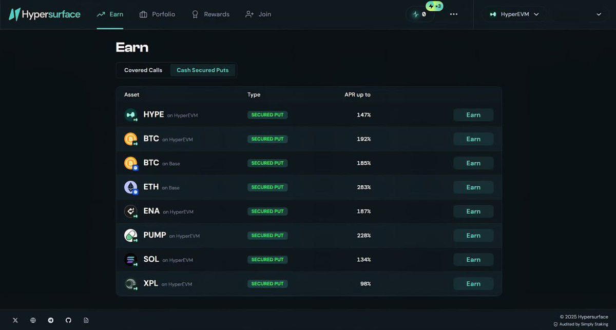The height and width of the screenshot is (330, 616).
Task: Click the SOL asset name
Action: pyautogui.click(x=151, y=259)
